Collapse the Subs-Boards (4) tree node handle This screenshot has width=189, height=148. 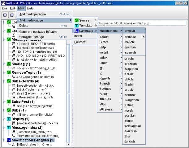coord(4,81)
